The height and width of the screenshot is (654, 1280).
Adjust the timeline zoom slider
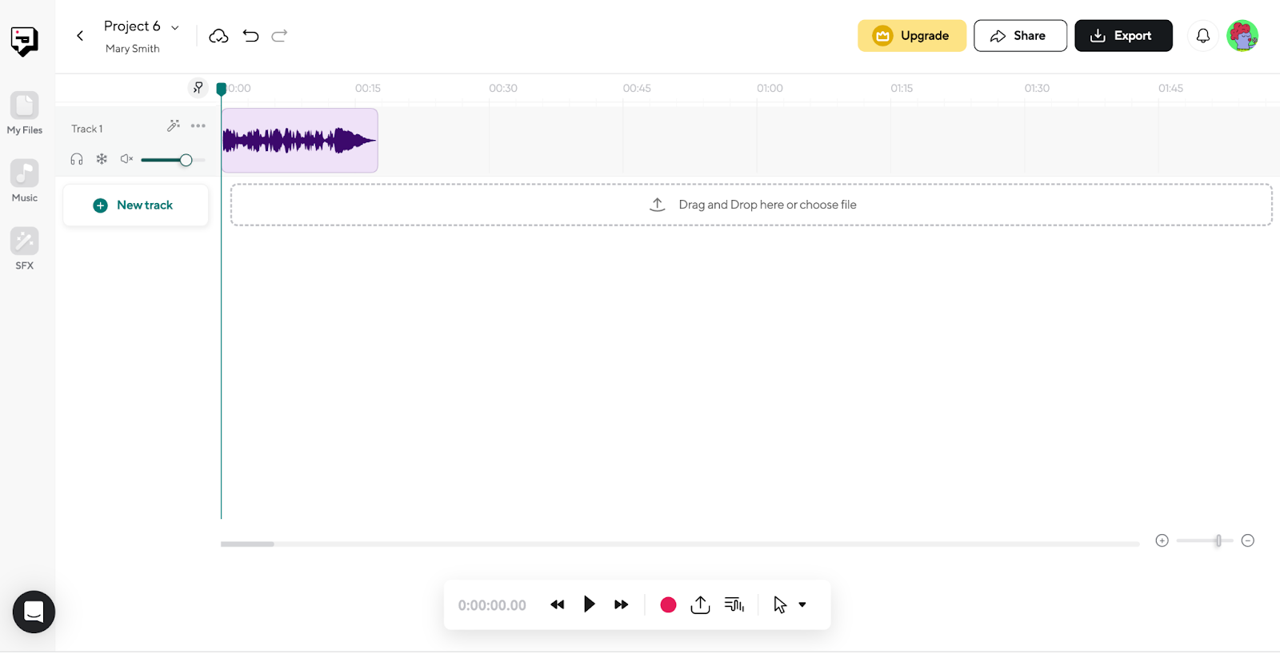click(1205, 541)
